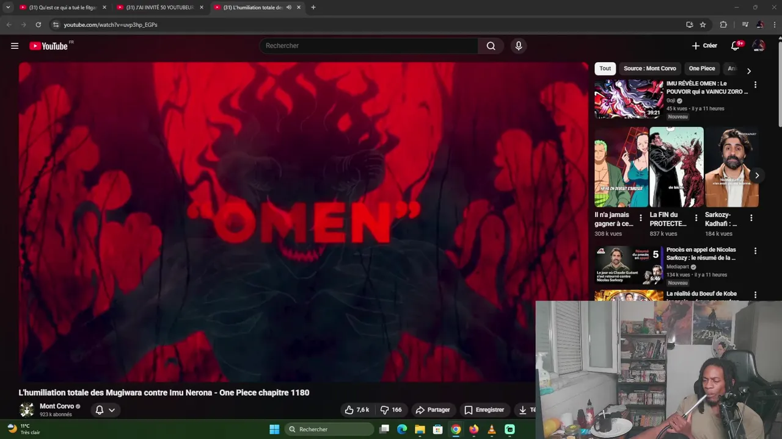The image size is (782, 439).
Task: Open Firefox from the taskbar
Action: coord(473,429)
